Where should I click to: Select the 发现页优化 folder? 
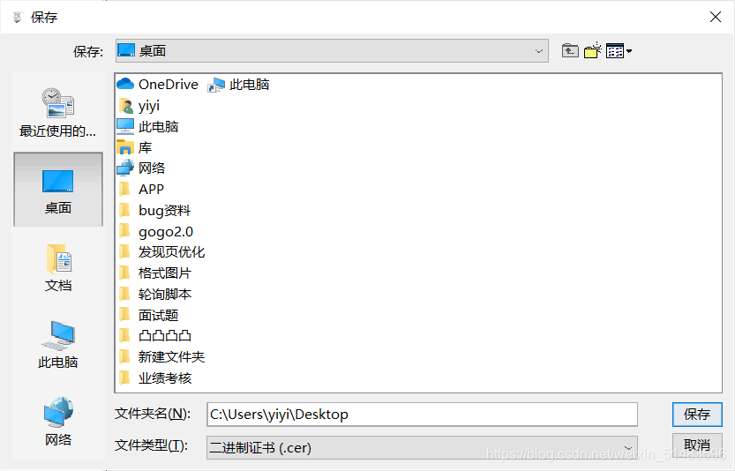pos(161,252)
